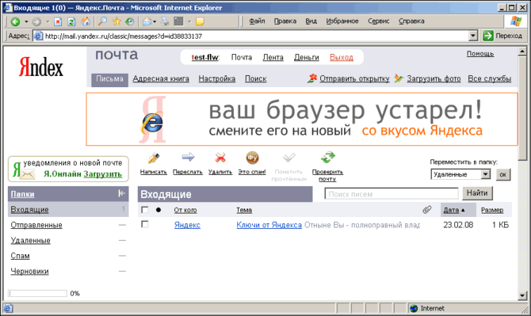Viewport: 531px width, 316px height.
Task: Tick the select-all messages checkbox
Action: (144, 210)
